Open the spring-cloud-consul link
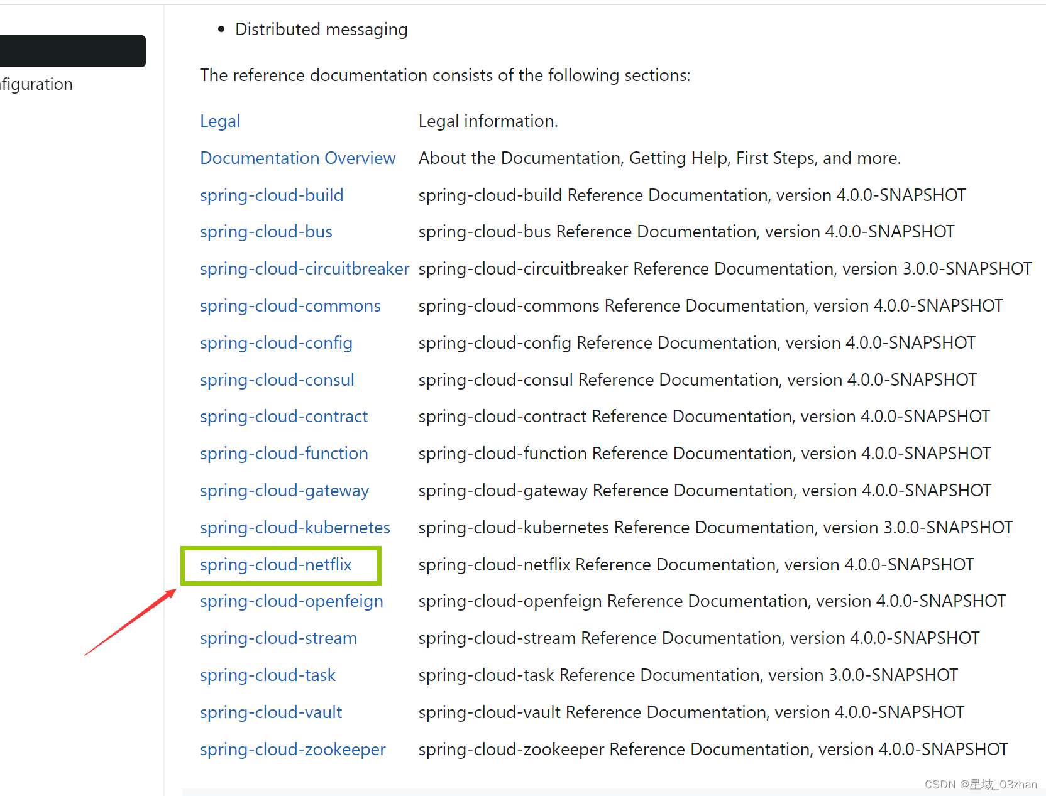Screen dimensions: 1046x796 click(x=277, y=380)
